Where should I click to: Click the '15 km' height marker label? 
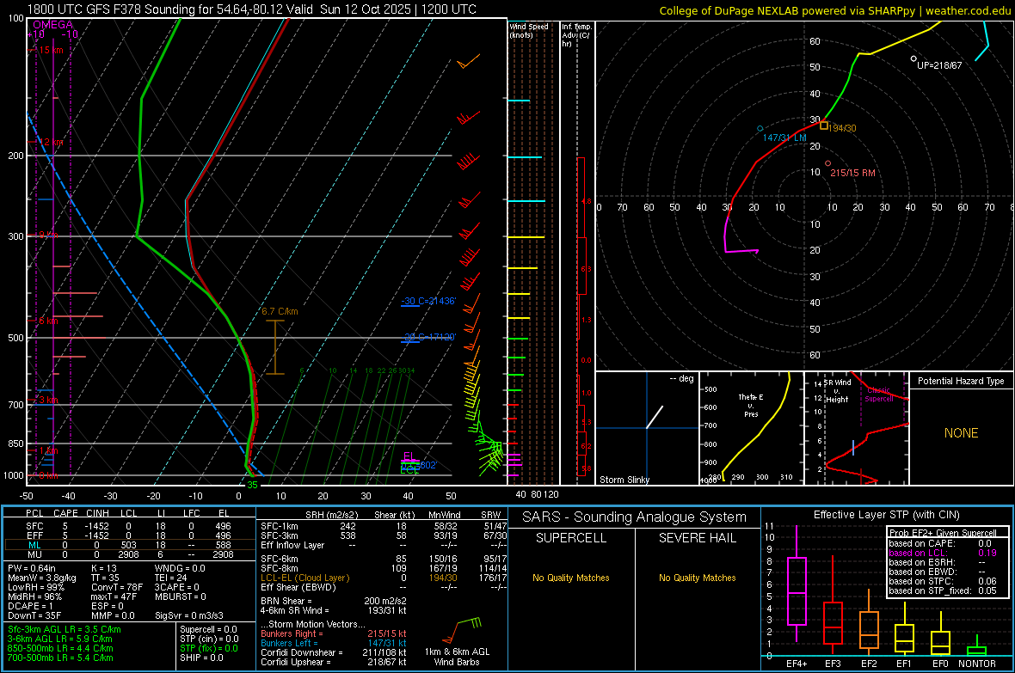(x=51, y=50)
